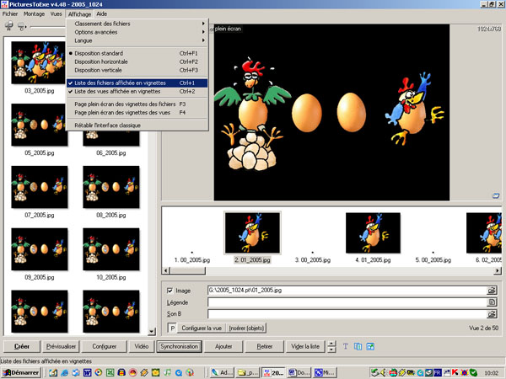Expand Classement des fichiers submenu
The height and width of the screenshot is (379, 506).
137,24
